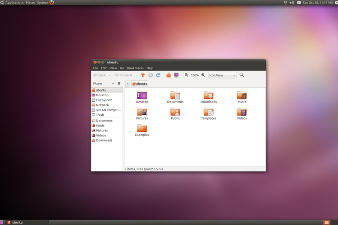Open the Icon View mode dropdown
338x225 pixels.
click(222, 75)
